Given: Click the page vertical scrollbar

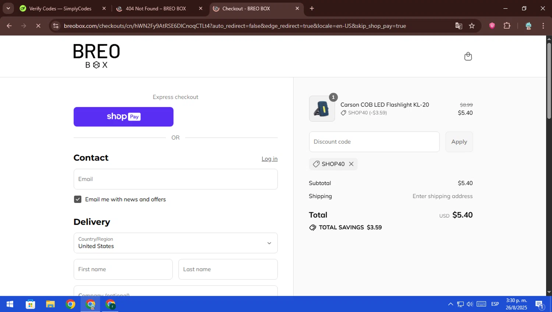Looking at the screenshot, I should 549,81.
